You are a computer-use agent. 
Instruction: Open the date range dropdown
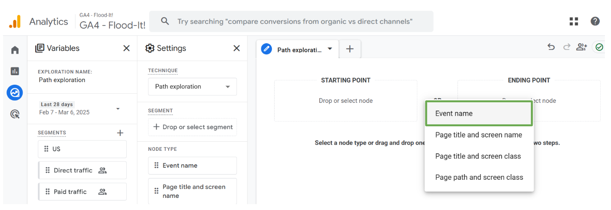[x=118, y=109]
